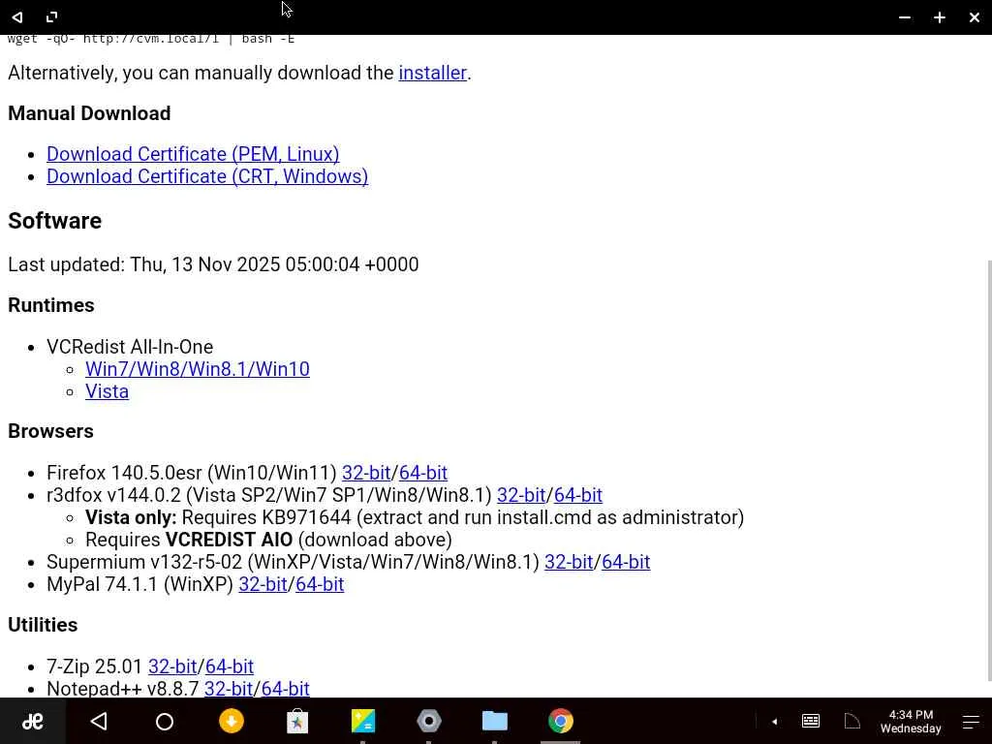
Task: Download 7-Zip 25.01 32-bit
Action: pos(172,666)
